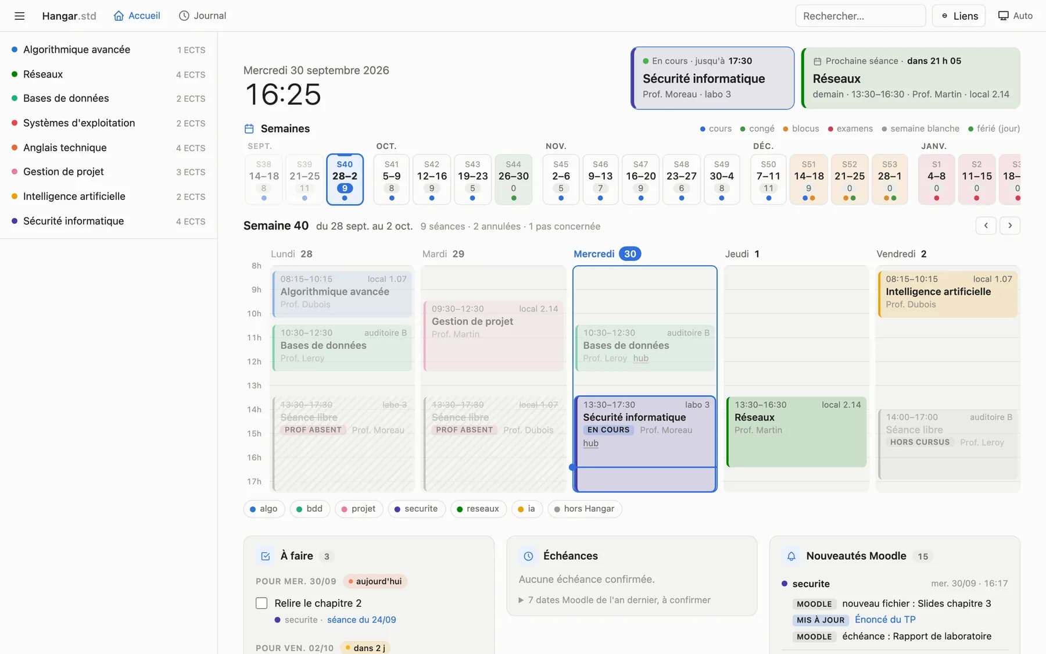The height and width of the screenshot is (654, 1046).
Task: Click the Échéances clock icon
Action: click(528, 556)
